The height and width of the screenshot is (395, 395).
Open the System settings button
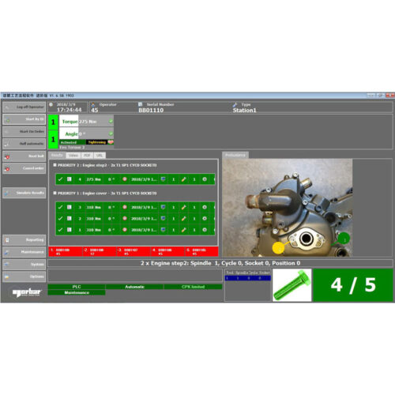coord(24,265)
